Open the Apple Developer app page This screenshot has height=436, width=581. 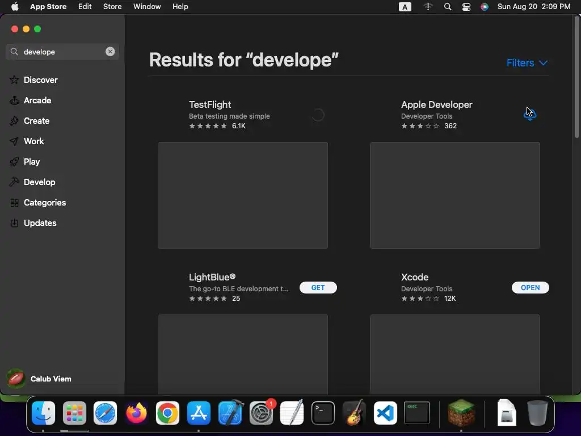click(436, 104)
